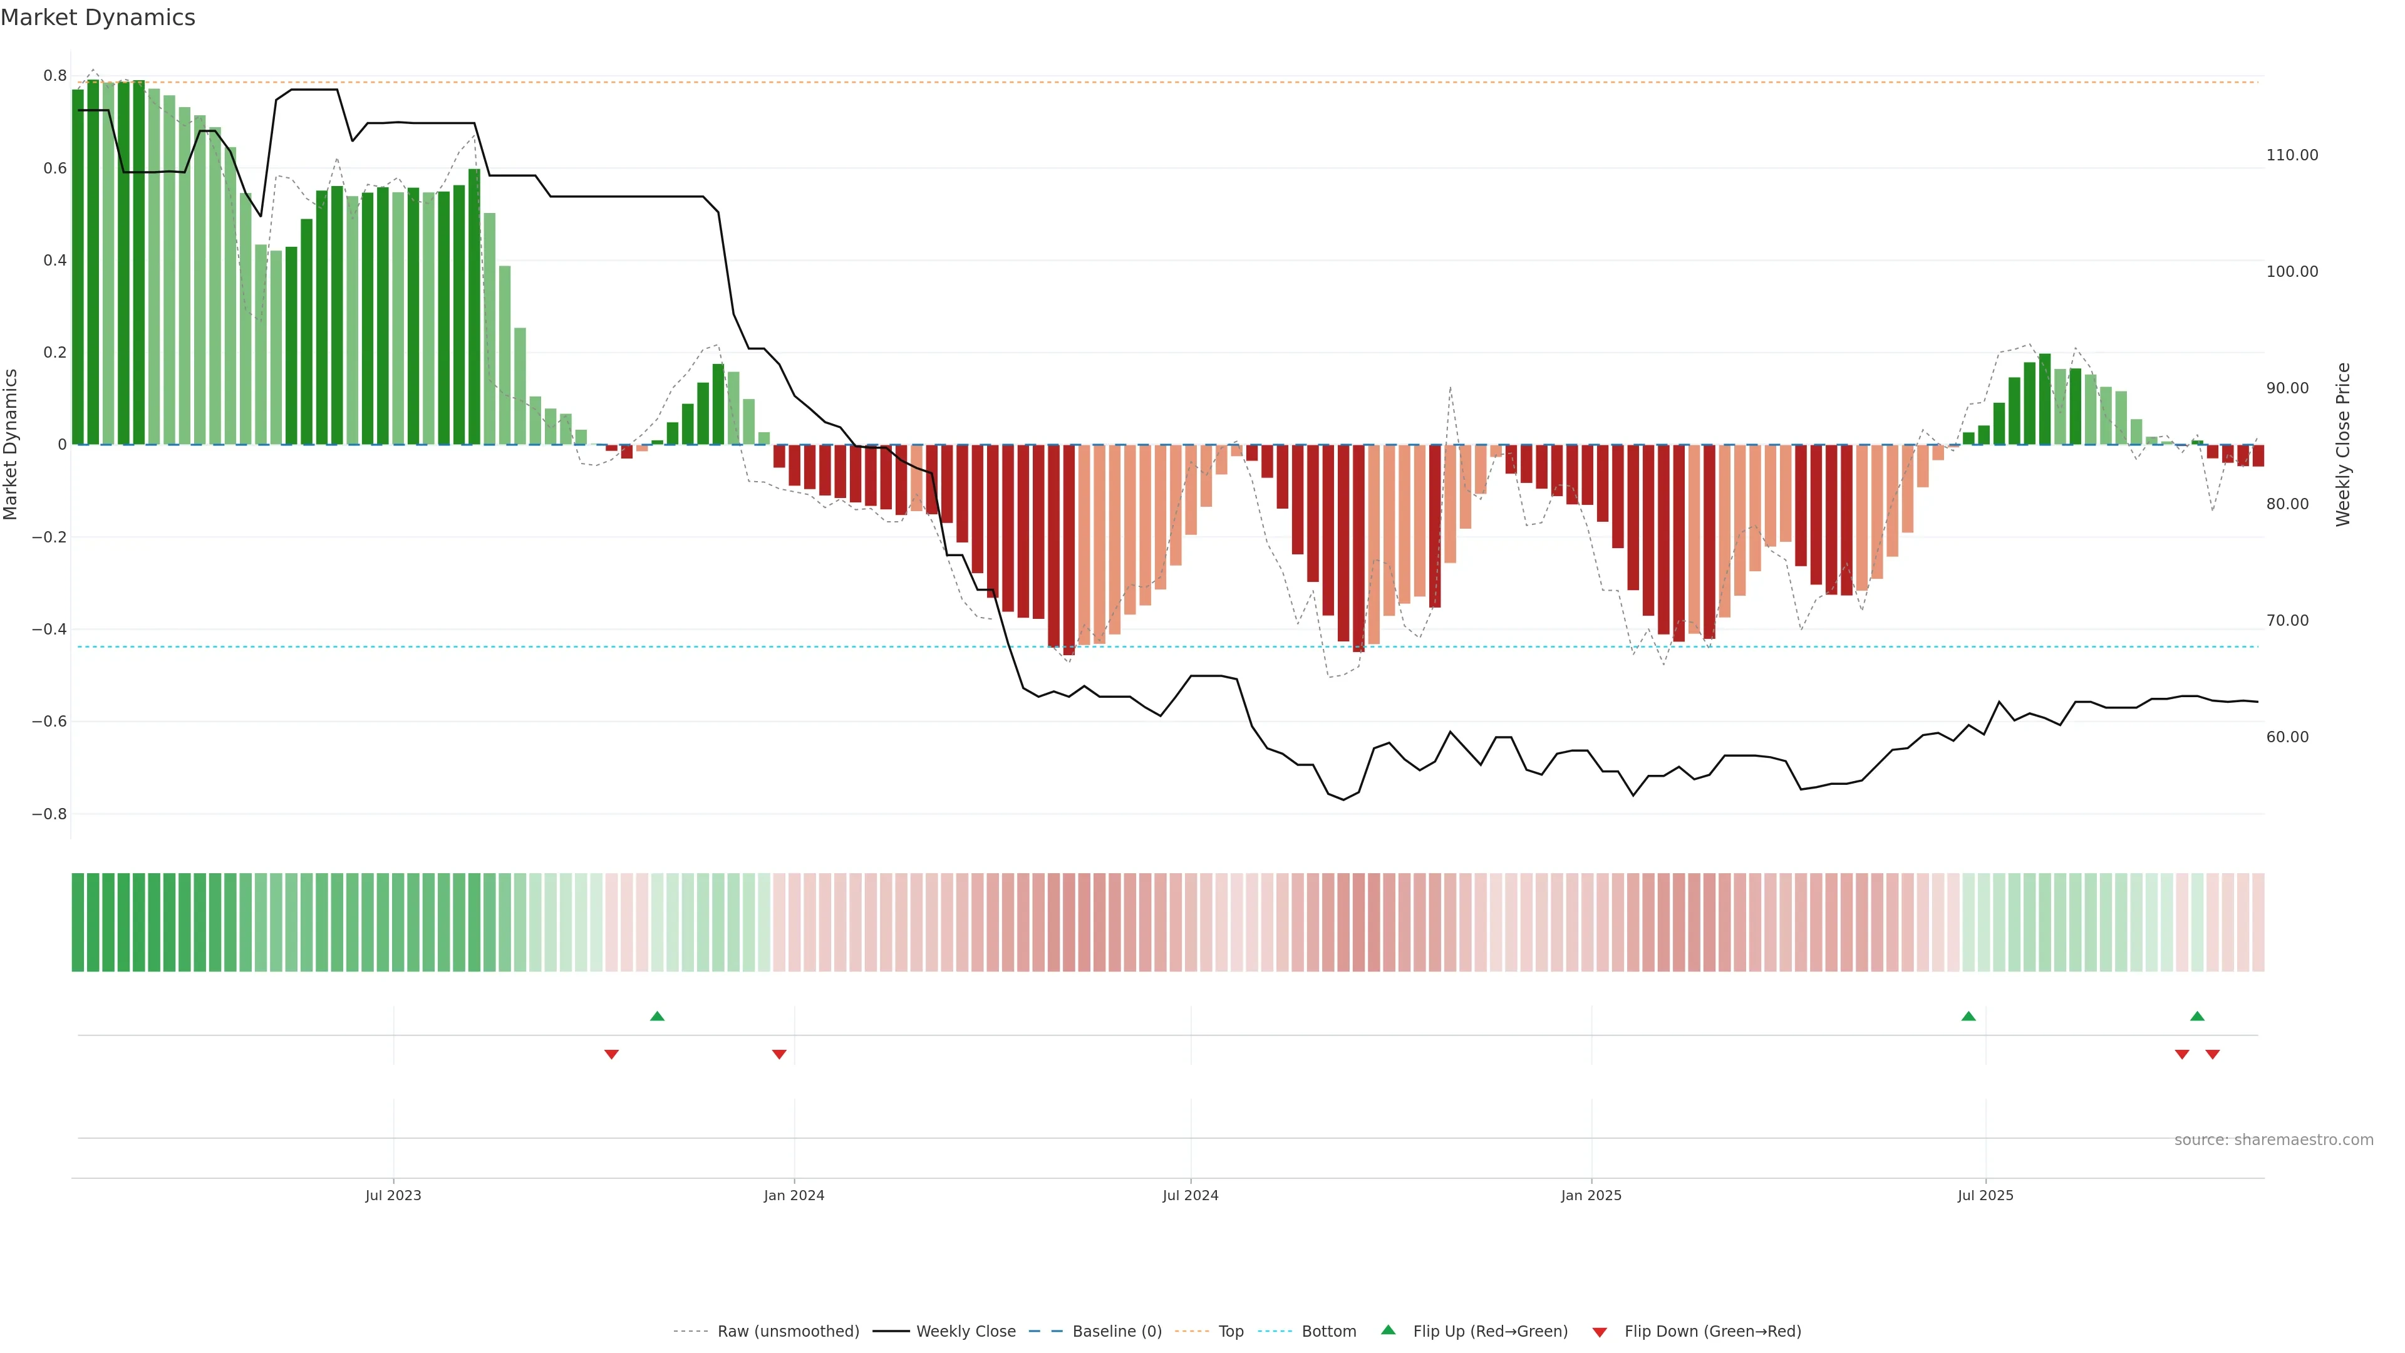Click the Weekly Close Price axis title
The image size is (2405, 1353).
coord(2342,445)
